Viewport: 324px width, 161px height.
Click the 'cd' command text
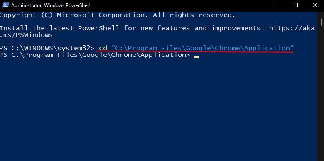(x=103, y=48)
